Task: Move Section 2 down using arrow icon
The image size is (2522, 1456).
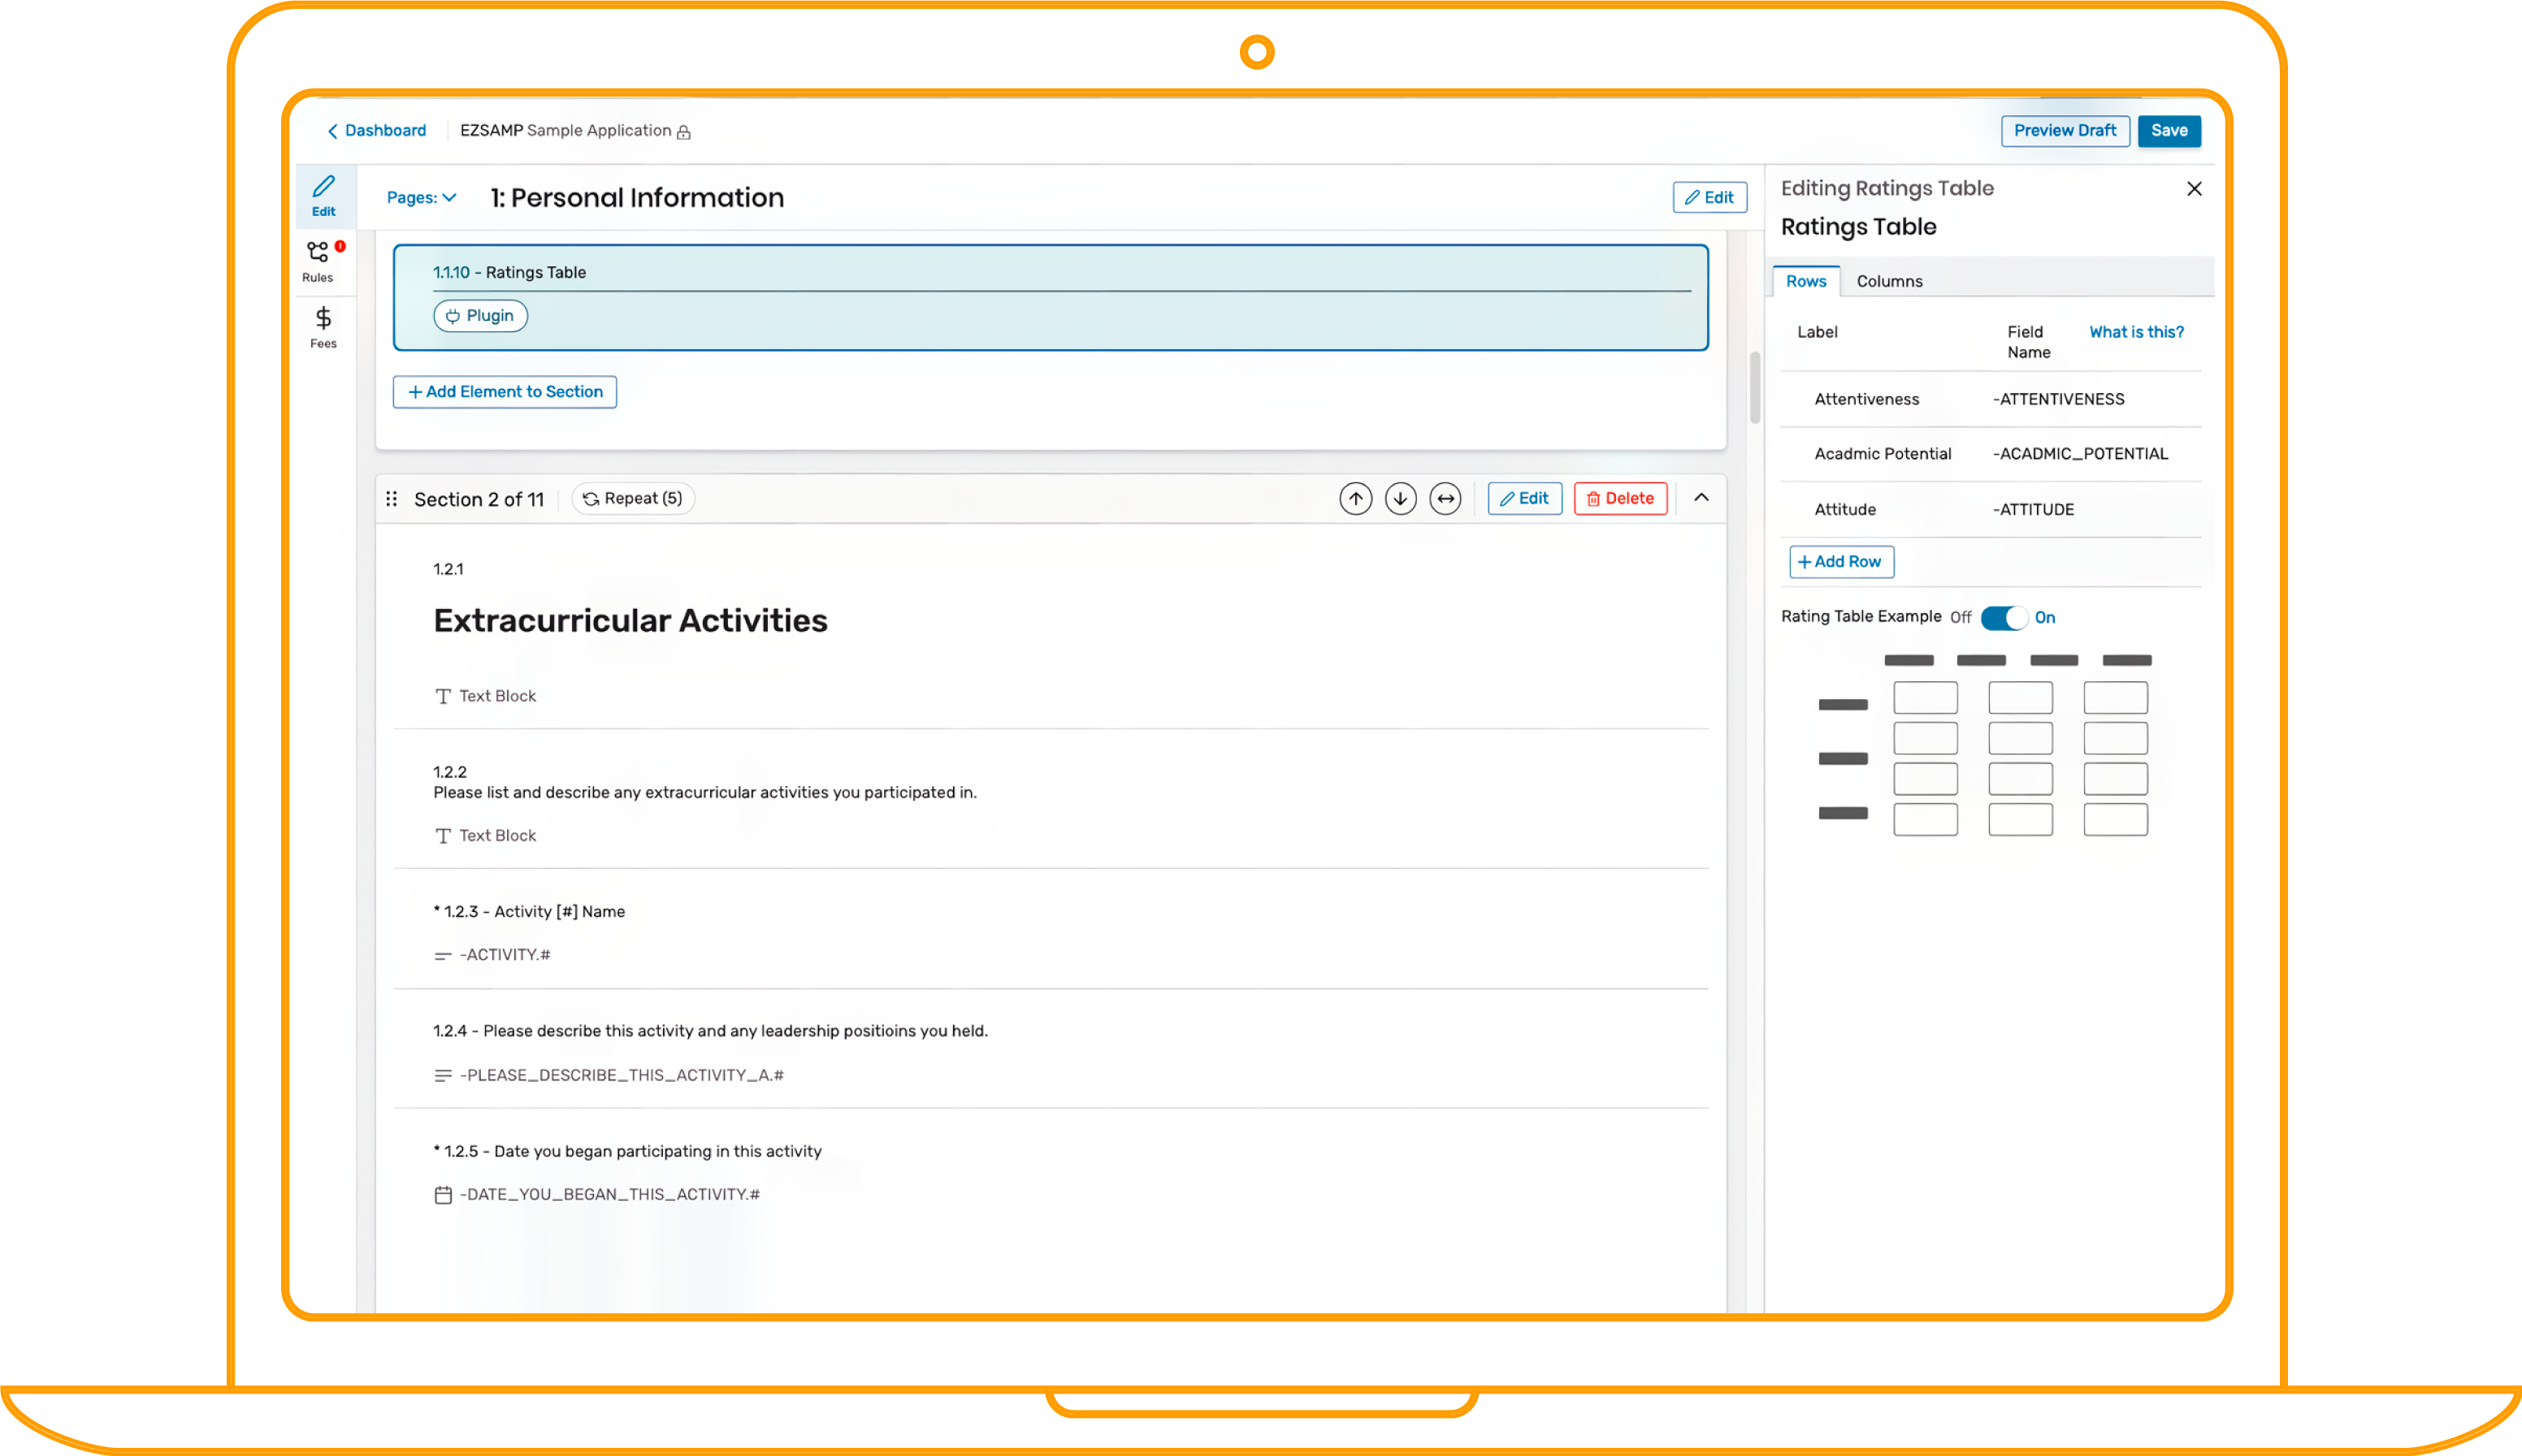Action: [x=1401, y=498]
